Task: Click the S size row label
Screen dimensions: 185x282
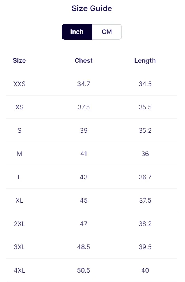Action: tap(19, 130)
